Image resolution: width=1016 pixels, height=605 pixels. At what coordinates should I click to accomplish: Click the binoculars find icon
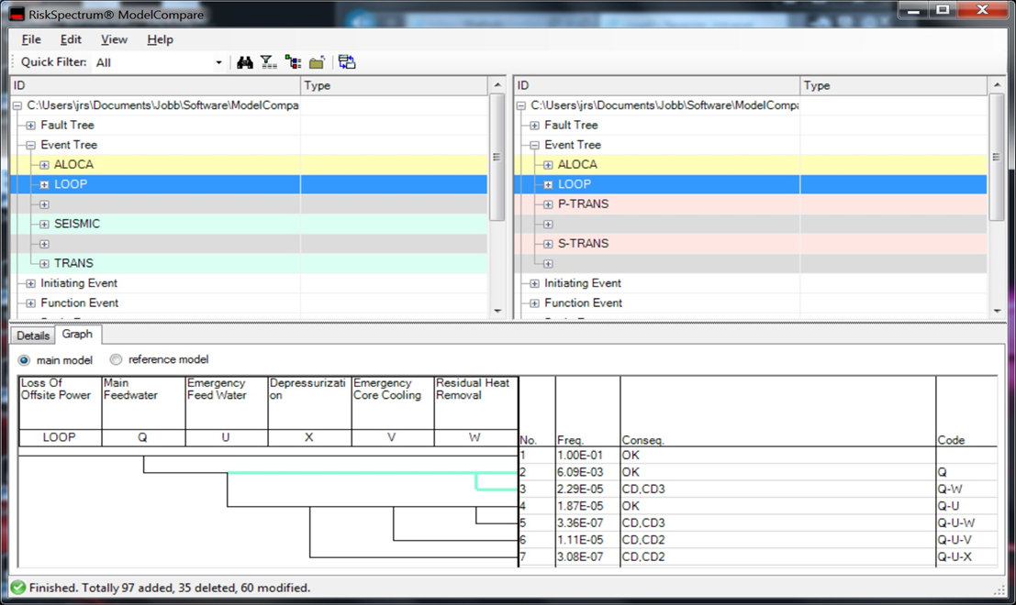point(245,62)
